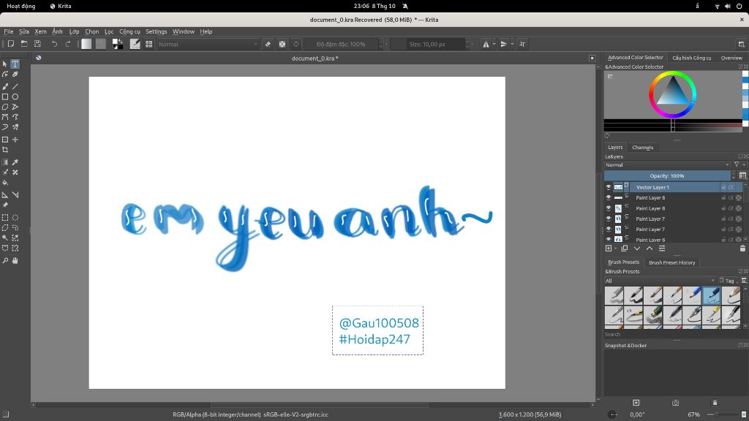Select the Ellipse shape tool
Screen dimensions: 749x421
point(15,96)
